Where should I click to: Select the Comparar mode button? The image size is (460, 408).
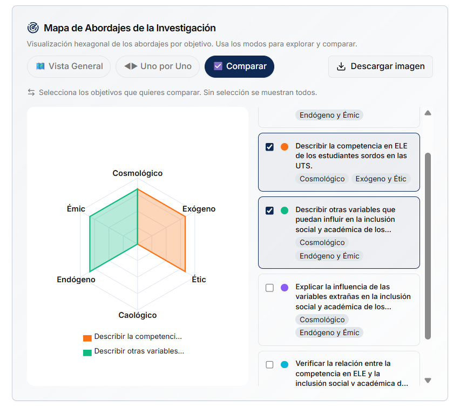tap(239, 66)
